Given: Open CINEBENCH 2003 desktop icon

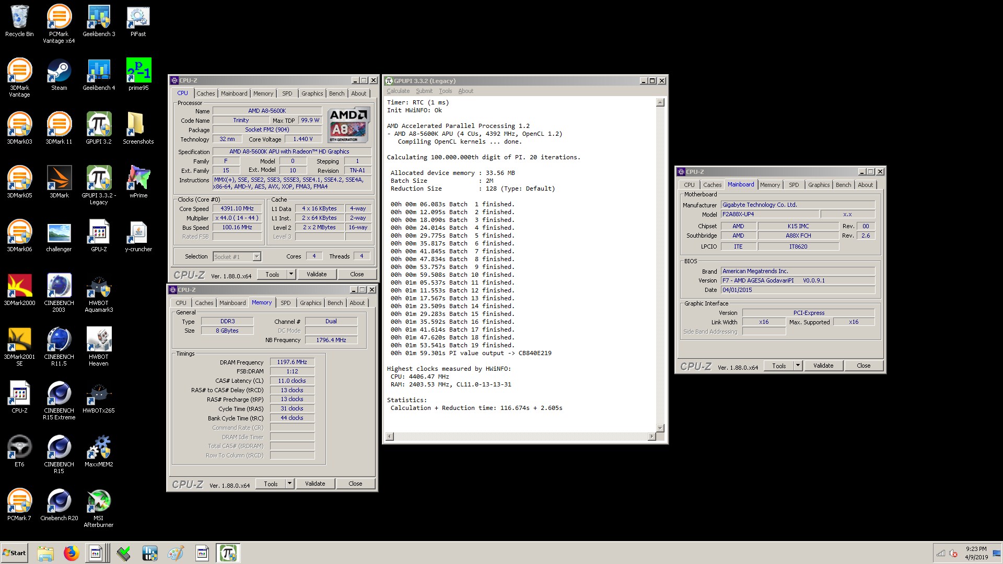Looking at the screenshot, I should pos(59,293).
